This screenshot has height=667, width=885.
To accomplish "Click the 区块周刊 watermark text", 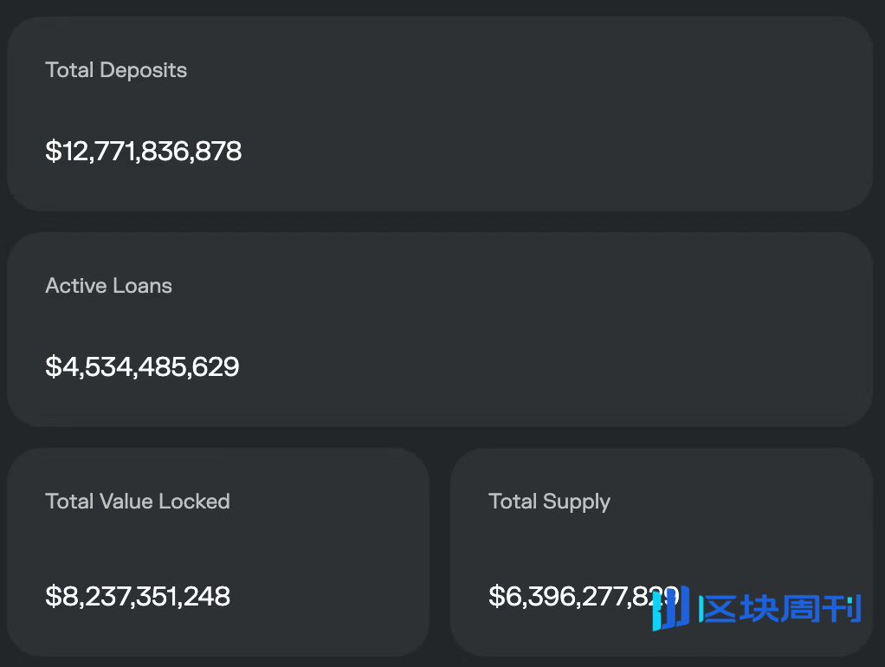I will 779,608.
